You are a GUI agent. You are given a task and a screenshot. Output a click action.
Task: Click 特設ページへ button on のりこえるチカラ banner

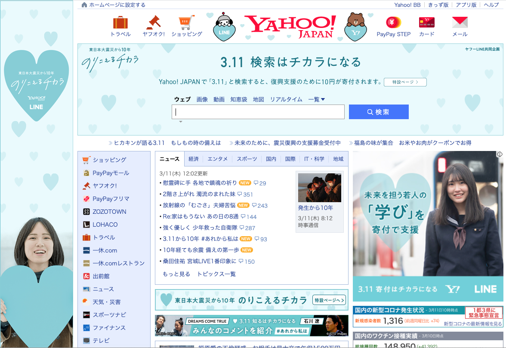tap(329, 300)
